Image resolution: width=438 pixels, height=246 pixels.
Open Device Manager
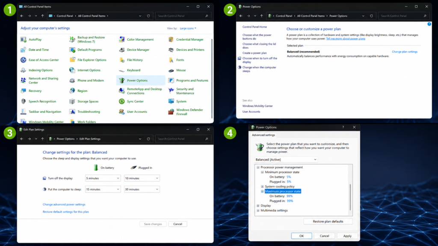(134, 50)
